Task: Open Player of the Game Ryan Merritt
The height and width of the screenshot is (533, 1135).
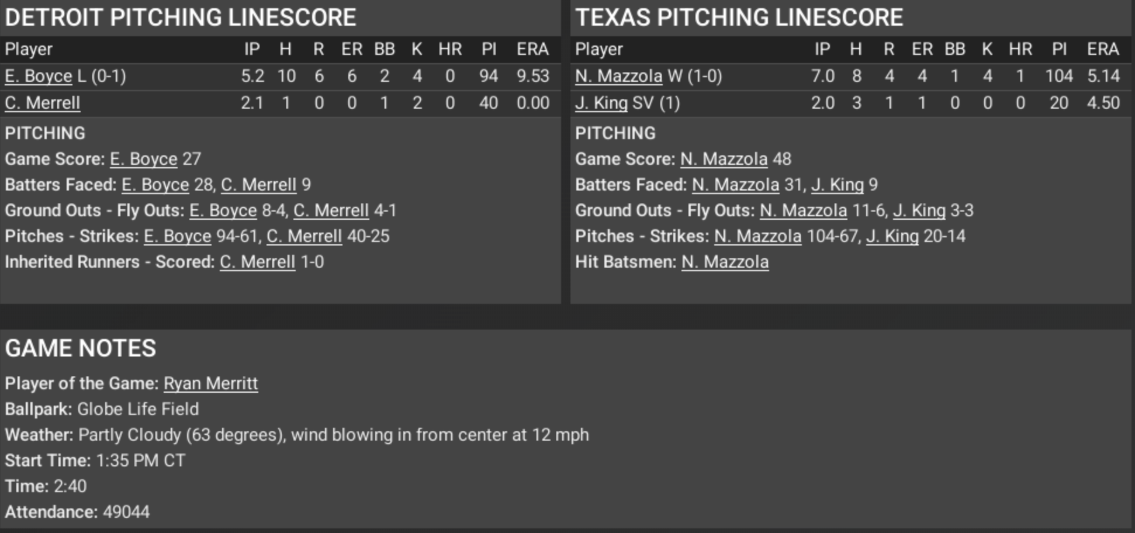Action: [x=210, y=383]
